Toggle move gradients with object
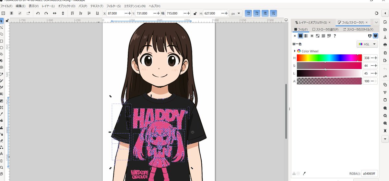 point(265,13)
